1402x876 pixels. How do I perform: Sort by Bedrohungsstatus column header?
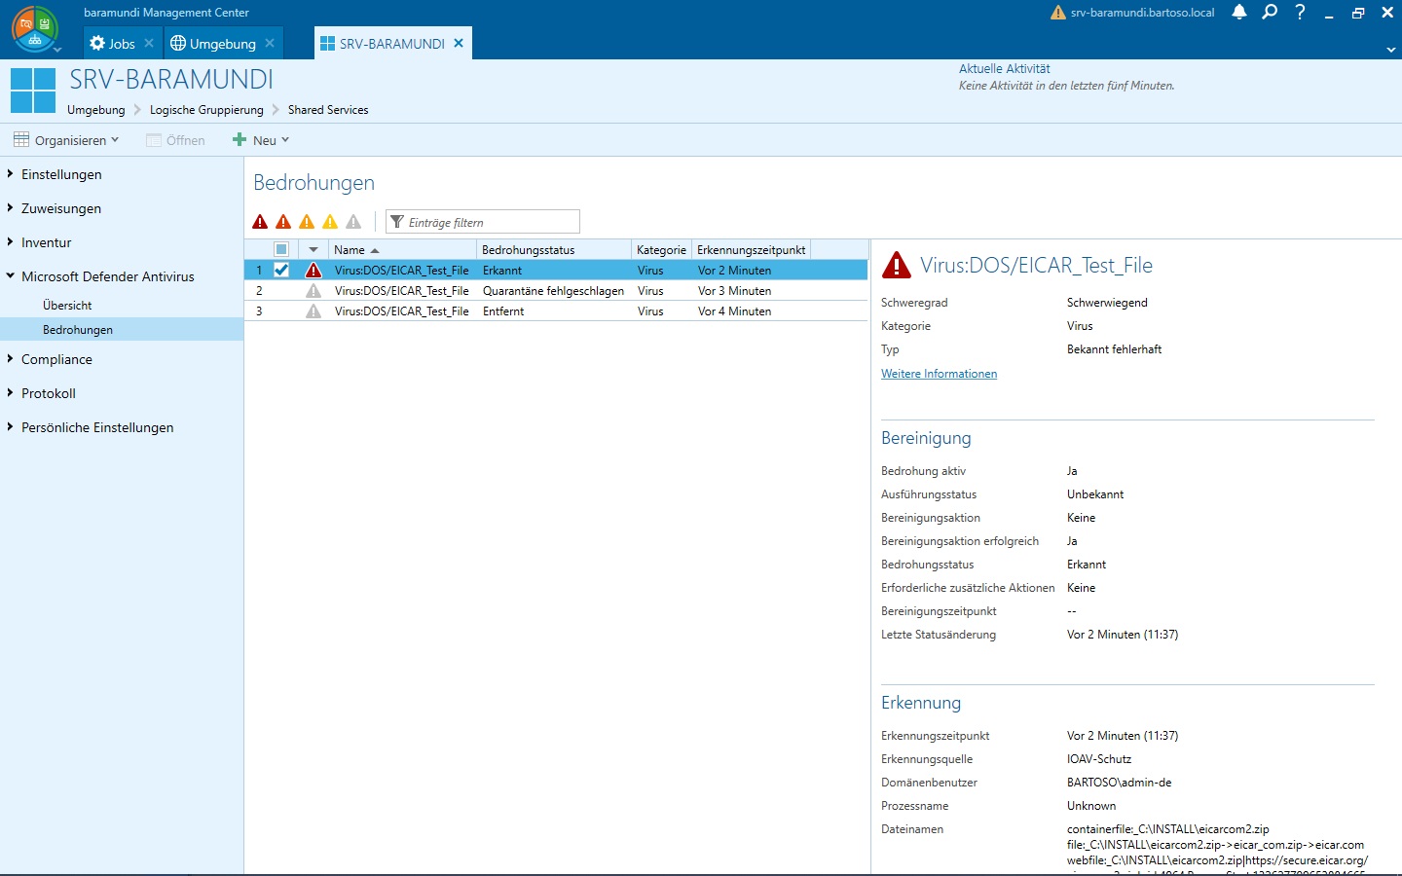click(554, 250)
